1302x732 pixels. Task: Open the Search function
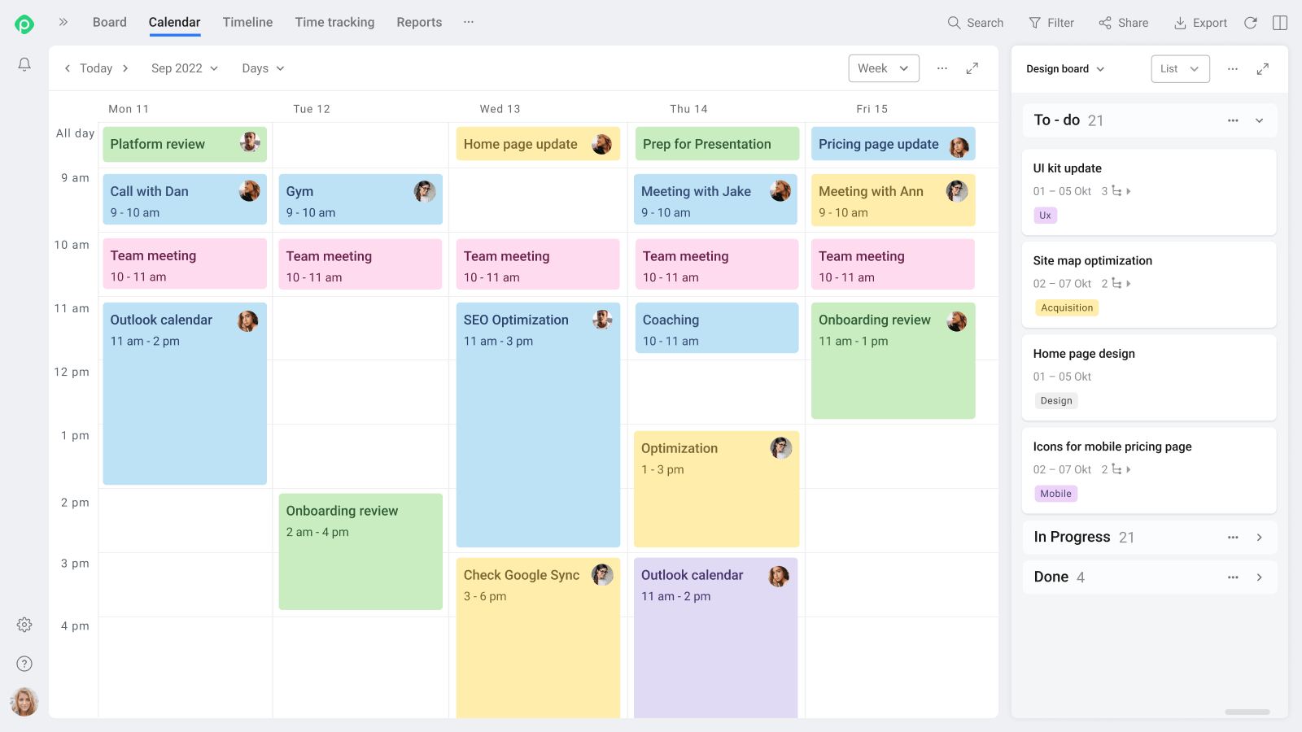point(975,23)
